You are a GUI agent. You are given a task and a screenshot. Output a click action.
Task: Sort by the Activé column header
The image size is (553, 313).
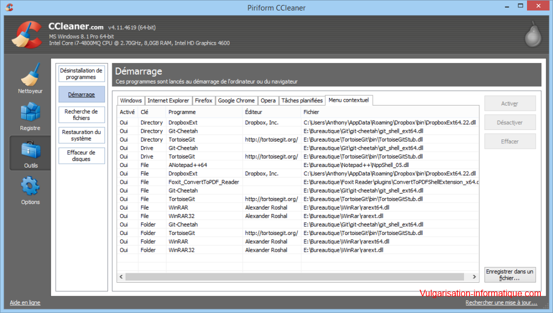pos(127,112)
